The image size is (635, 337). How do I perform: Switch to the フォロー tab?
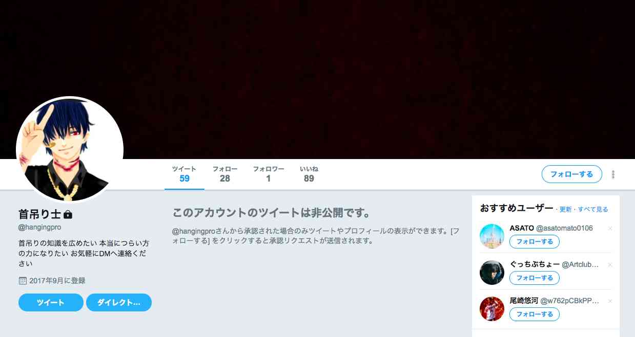click(x=225, y=174)
